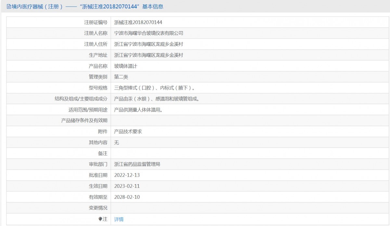Click the 有效期至 row label

[98, 197]
